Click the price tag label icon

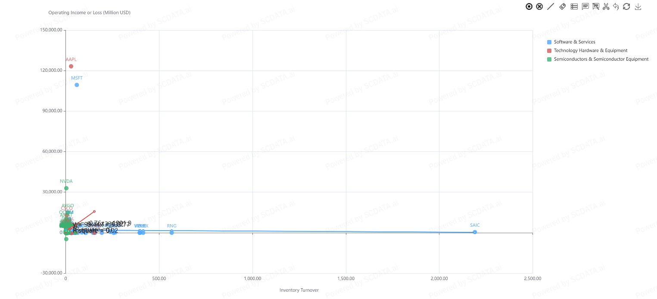[562, 6]
